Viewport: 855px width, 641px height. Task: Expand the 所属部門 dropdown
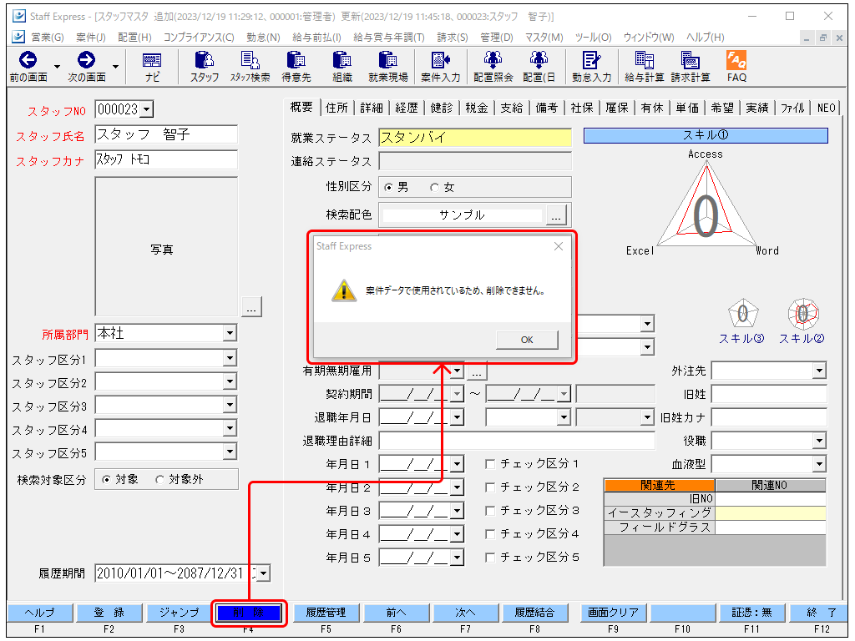point(230,332)
